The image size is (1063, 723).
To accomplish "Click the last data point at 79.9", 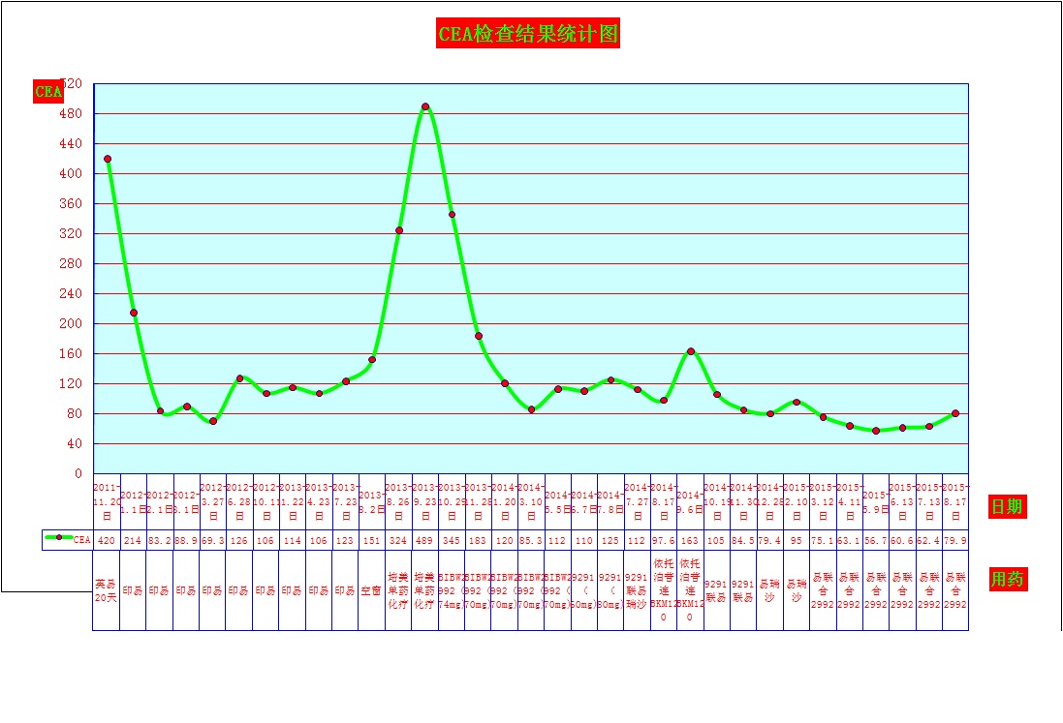I will click(955, 413).
